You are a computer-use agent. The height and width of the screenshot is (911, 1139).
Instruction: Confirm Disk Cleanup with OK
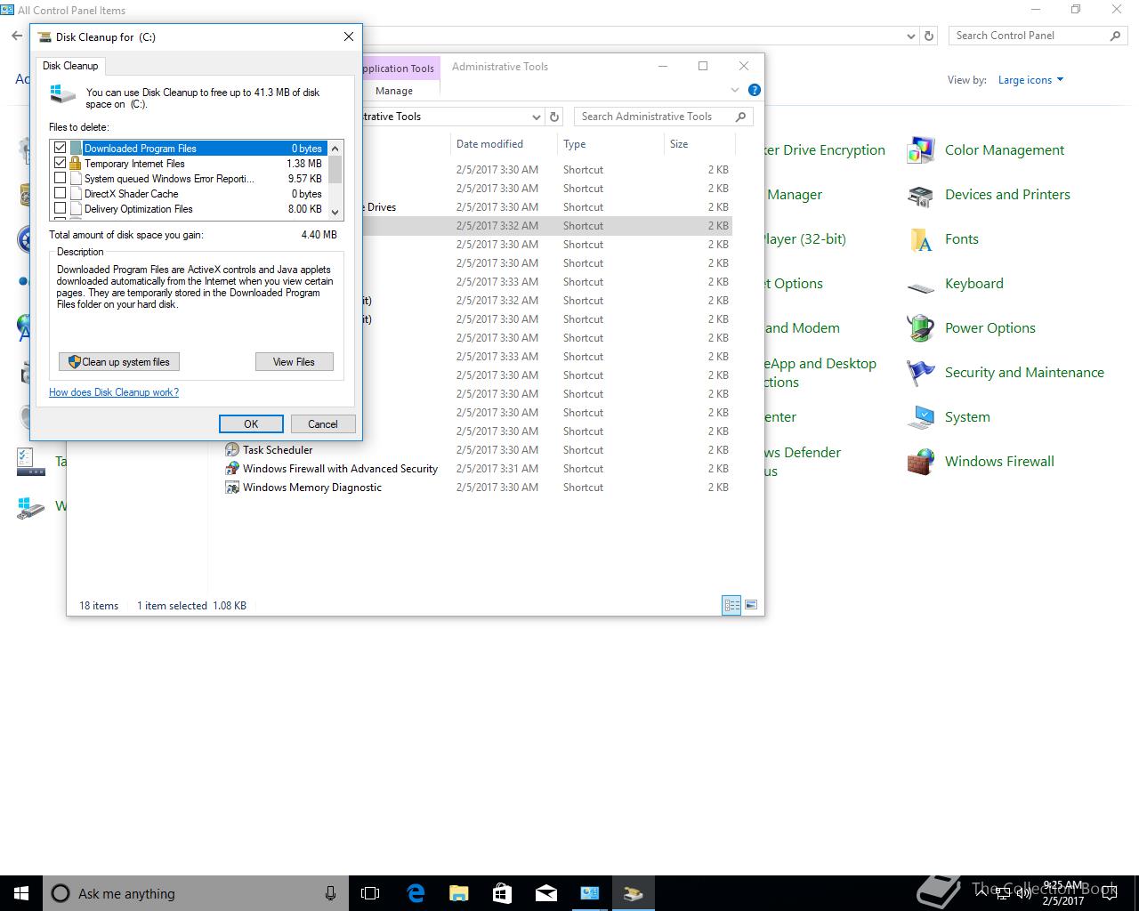tap(251, 424)
